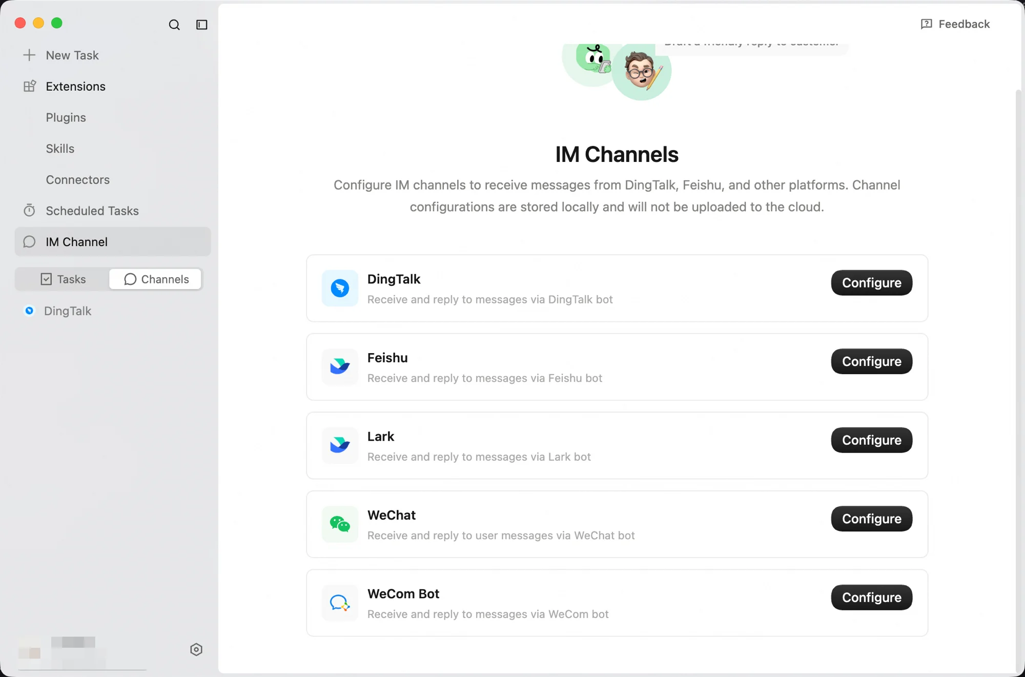Viewport: 1025px width, 677px height.
Task: Open Connectors in the sidebar
Action: (77, 180)
